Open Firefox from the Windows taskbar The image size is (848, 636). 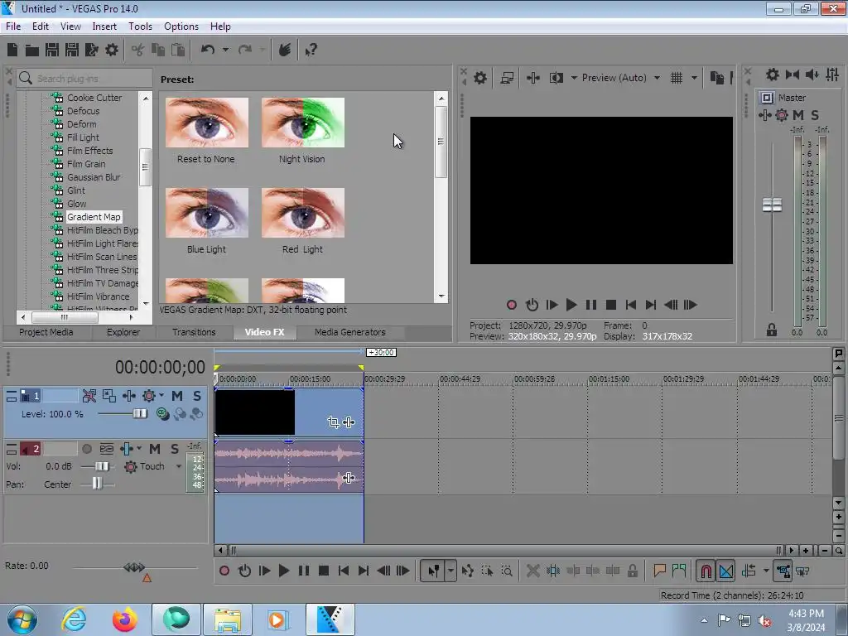[125, 619]
